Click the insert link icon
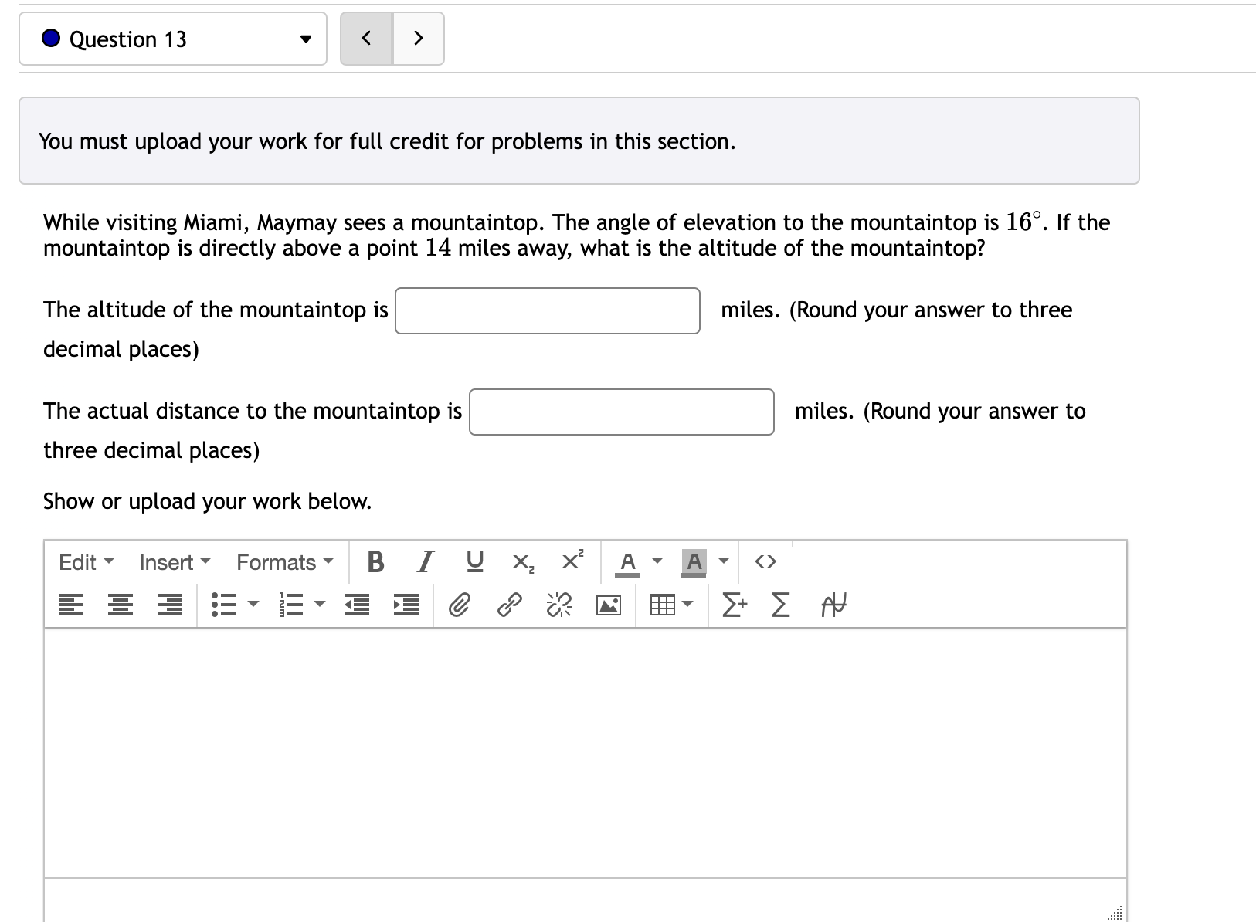Image resolution: width=1256 pixels, height=922 pixels. (x=508, y=605)
